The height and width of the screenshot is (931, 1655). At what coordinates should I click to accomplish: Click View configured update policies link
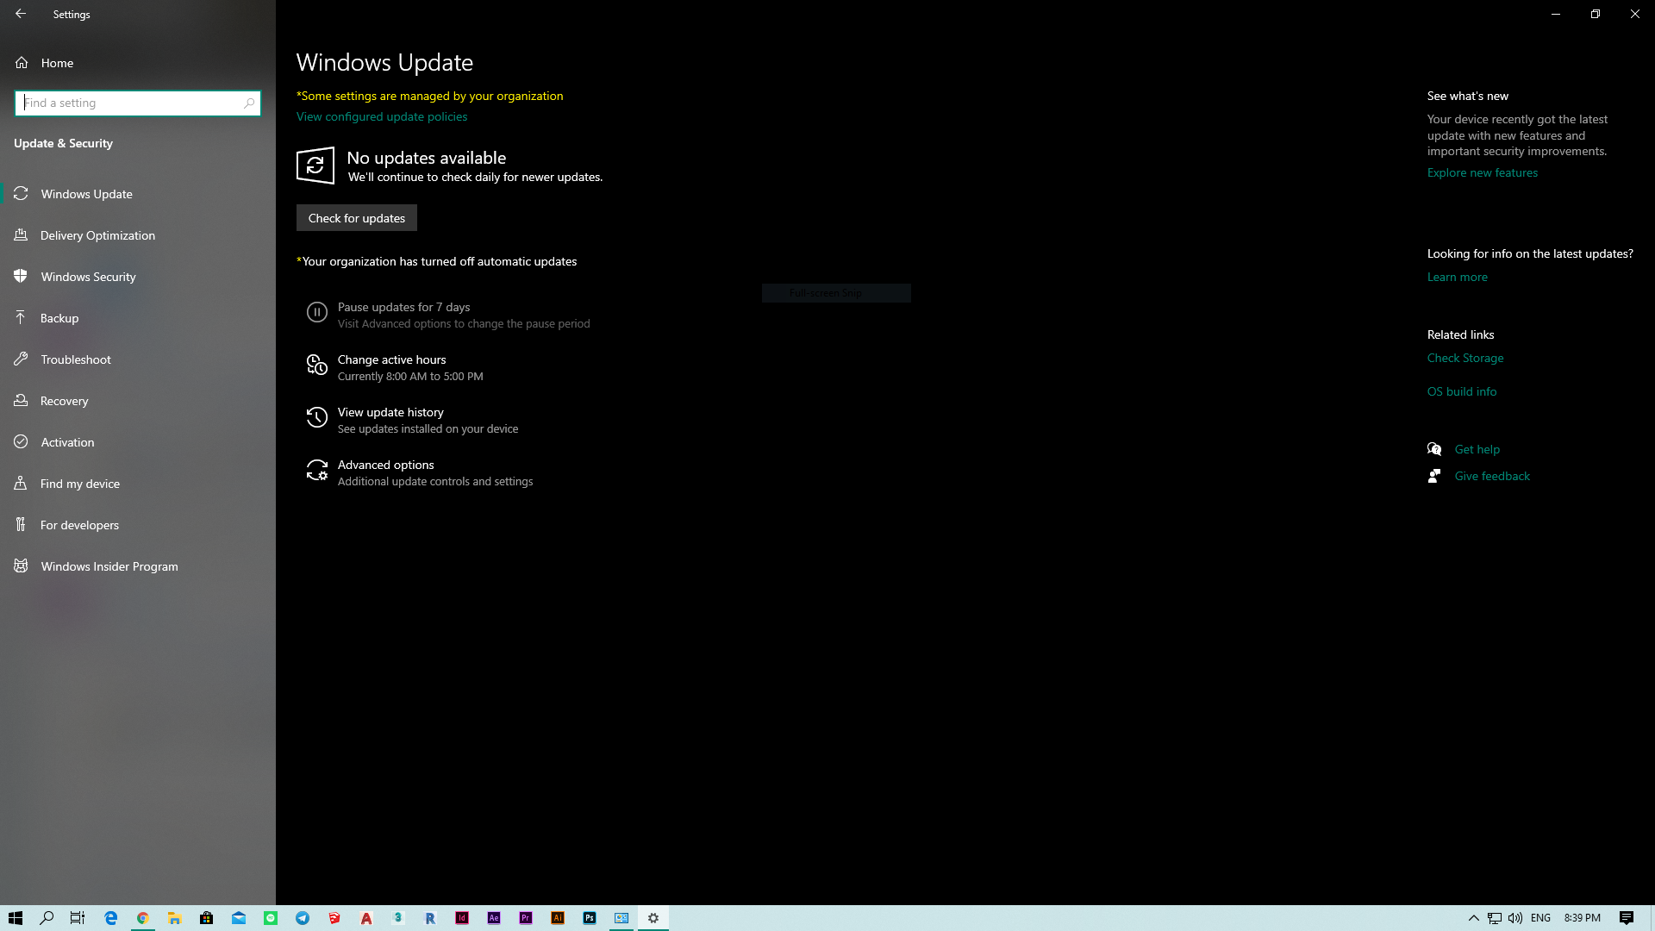point(382,116)
